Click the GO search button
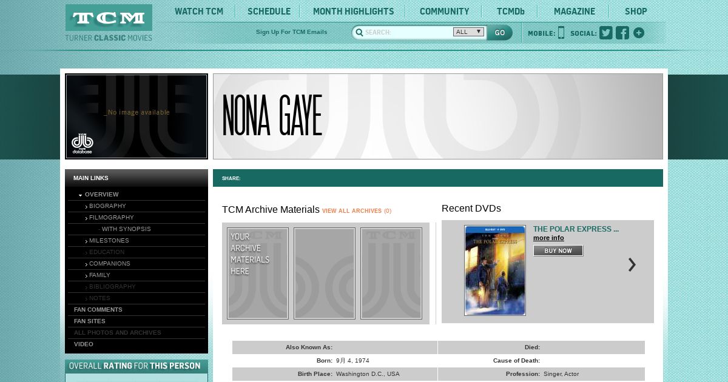Image resolution: width=728 pixels, height=382 pixels. [x=499, y=33]
